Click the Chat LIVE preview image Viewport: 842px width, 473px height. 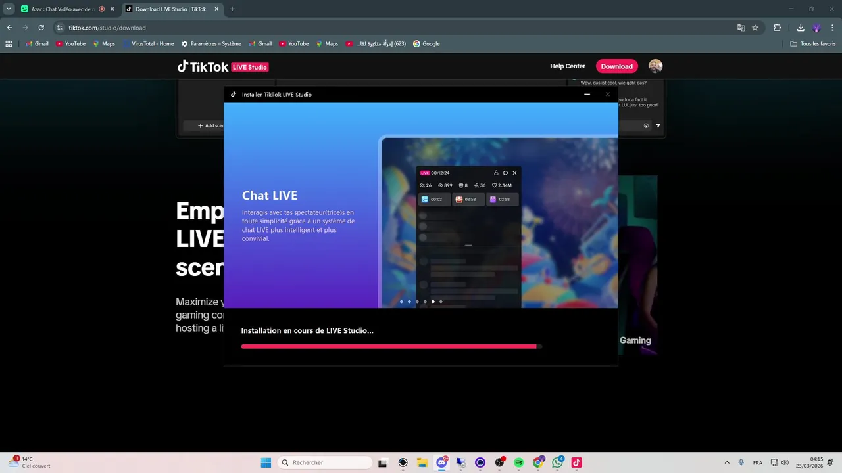click(x=499, y=222)
